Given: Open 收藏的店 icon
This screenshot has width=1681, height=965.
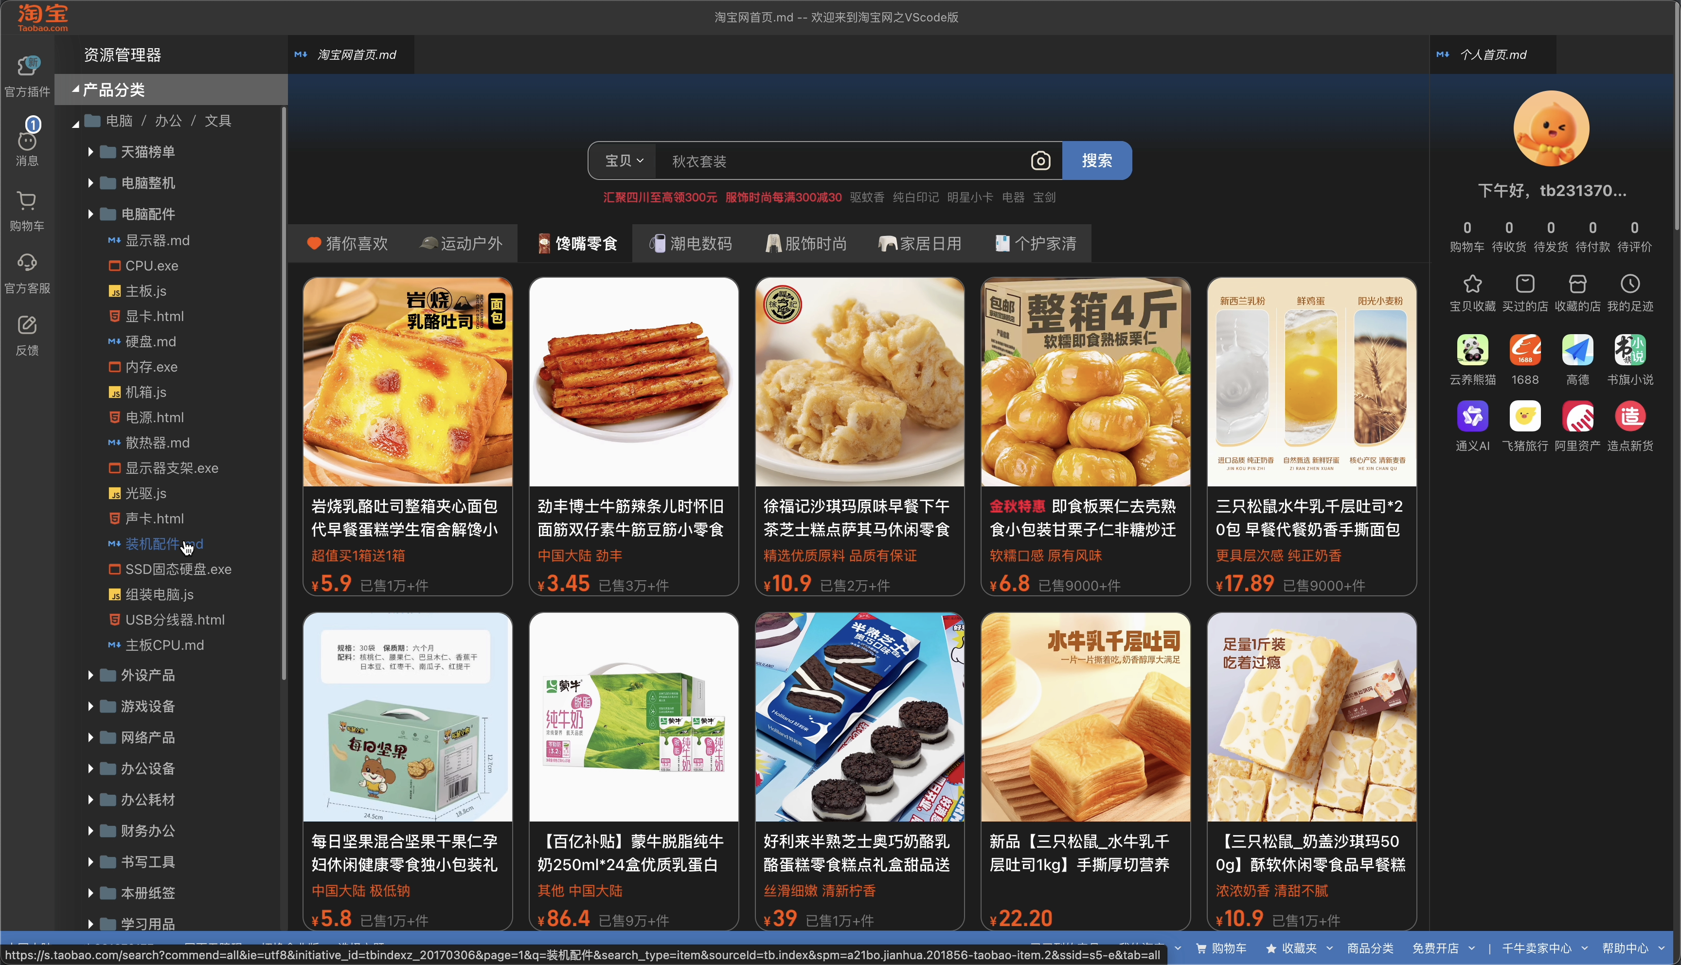Looking at the screenshot, I should (1577, 284).
